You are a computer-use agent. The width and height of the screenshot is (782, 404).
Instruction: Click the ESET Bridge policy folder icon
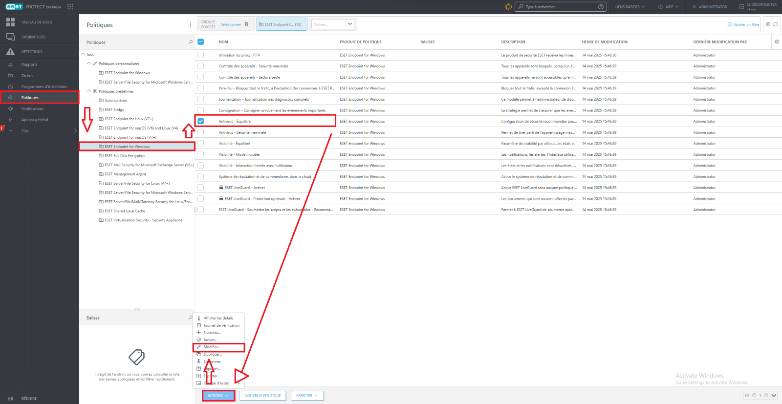(101, 110)
